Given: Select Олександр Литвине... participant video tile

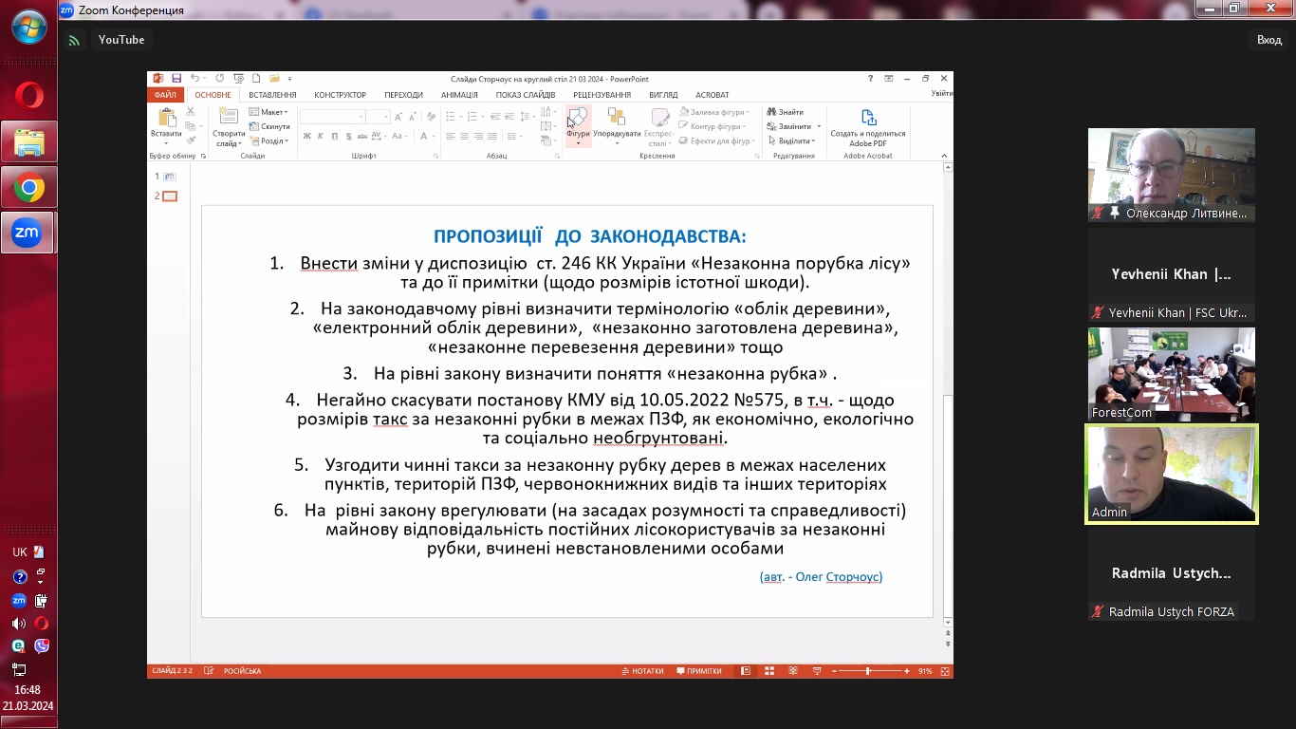Looking at the screenshot, I should point(1171,175).
